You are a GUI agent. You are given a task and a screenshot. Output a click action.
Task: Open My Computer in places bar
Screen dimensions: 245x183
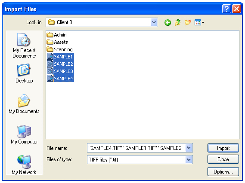24,134
